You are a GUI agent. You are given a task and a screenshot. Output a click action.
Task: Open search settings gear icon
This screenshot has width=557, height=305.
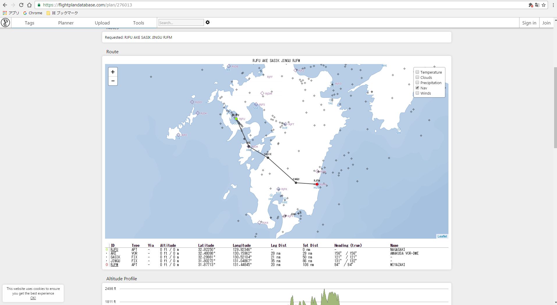tap(208, 22)
